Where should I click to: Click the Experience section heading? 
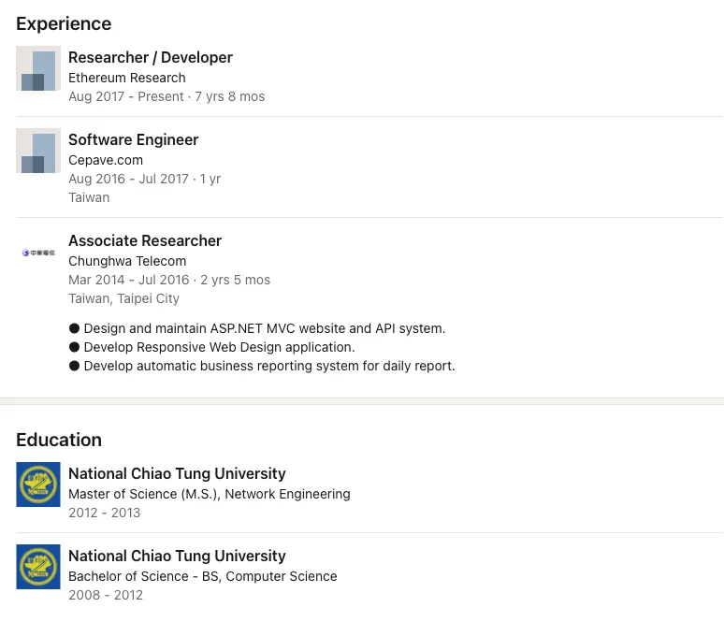click(64, 23)
